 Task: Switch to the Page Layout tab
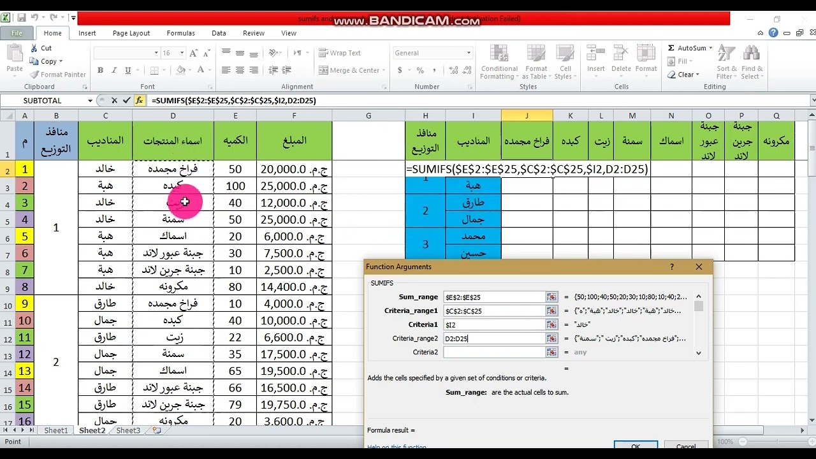click(x=131, y=33)
